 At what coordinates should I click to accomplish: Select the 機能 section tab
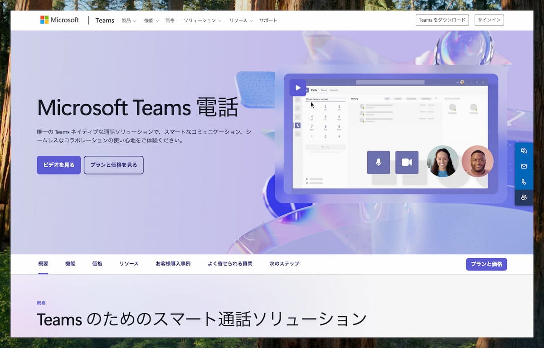click(x=70, y=264)
